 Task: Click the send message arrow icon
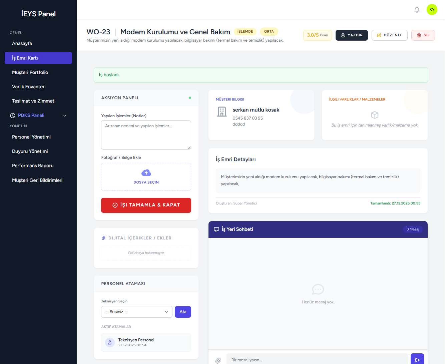pyautogui.click(x=417, y=360)
